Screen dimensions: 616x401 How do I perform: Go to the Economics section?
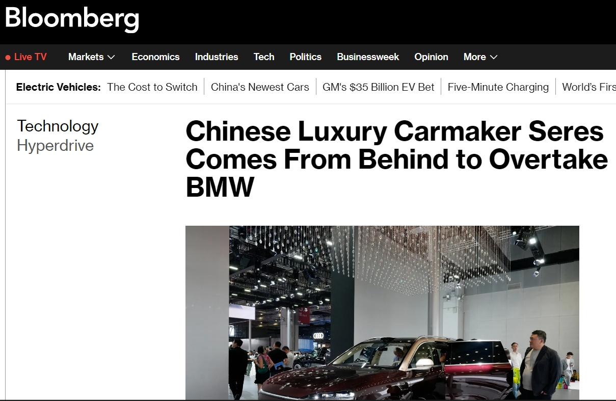pyautogui.click(x=155, y=57)
